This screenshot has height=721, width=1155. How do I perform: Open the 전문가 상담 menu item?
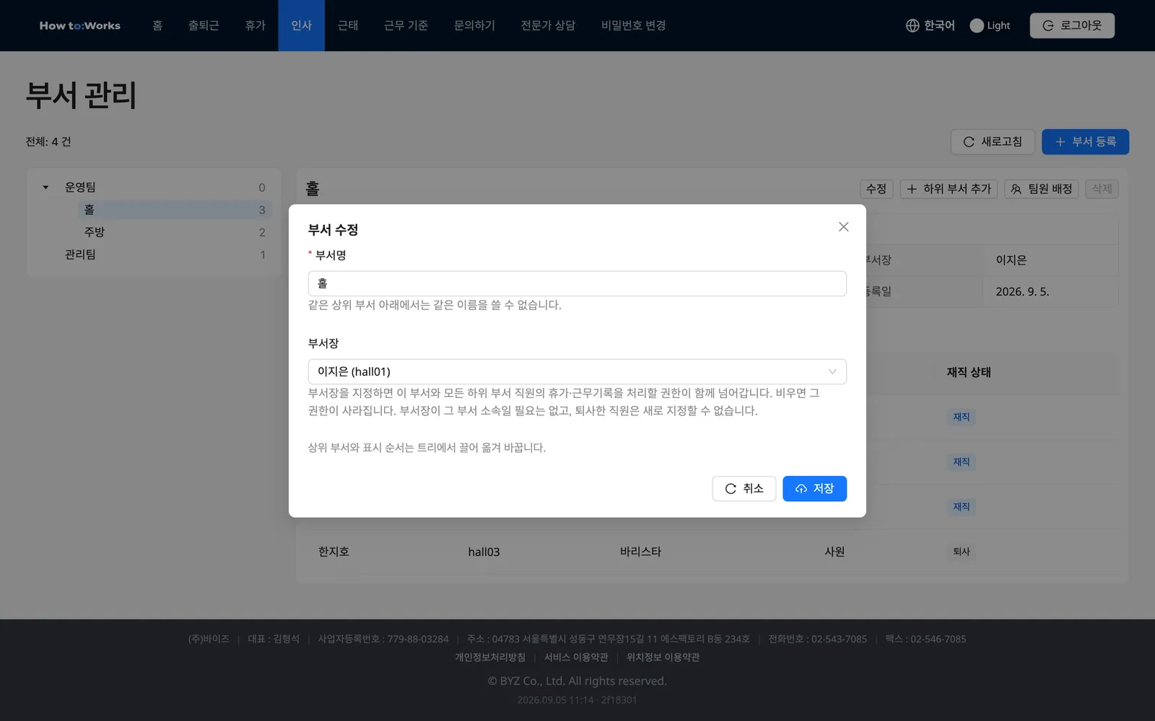coord(548,25)
